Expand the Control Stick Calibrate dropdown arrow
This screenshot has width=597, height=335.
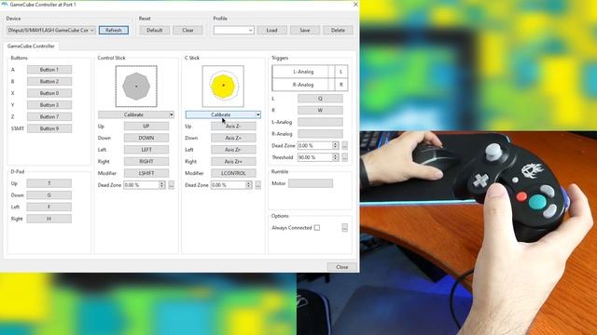[x=172, y=114]
